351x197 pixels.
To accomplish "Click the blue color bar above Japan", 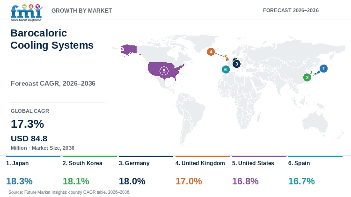I will click(33, 156).
